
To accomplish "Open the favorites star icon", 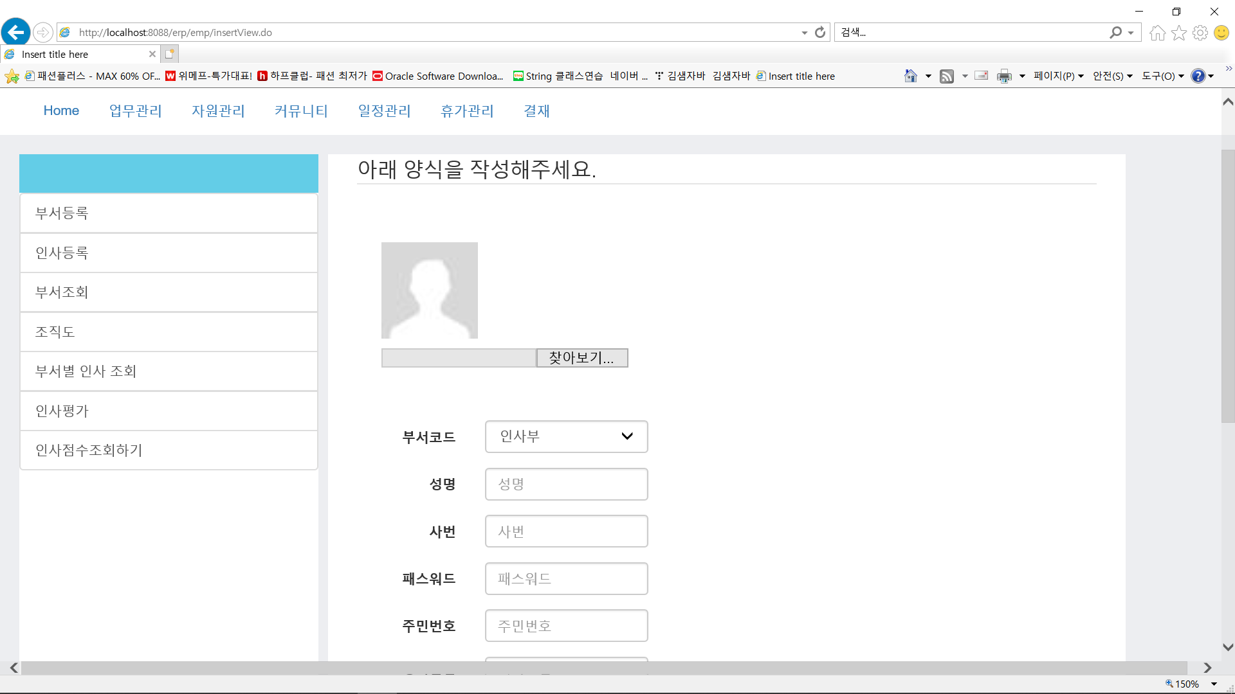I will (x=1179, y=33).
